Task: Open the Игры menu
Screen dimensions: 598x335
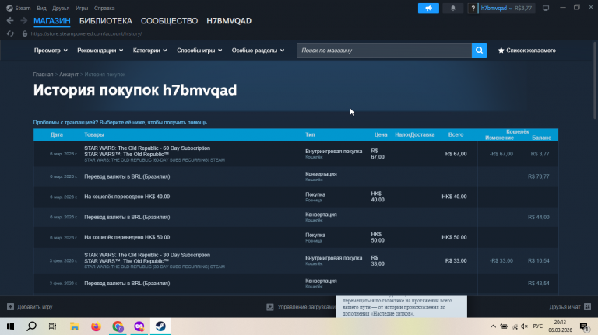Action: tap(82, 8)
